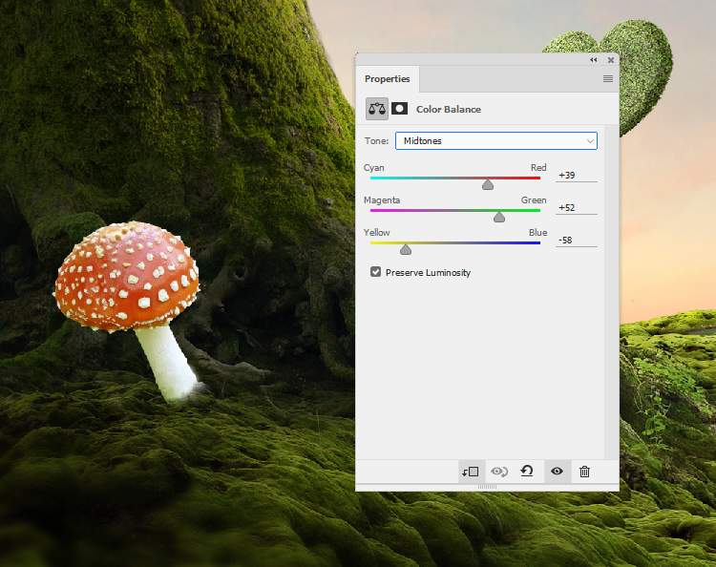Image resolution: width=716 pixels, height=567 pixels.
Task: Clip the adjustment to the layer below
Action: (x=470, y=472)
